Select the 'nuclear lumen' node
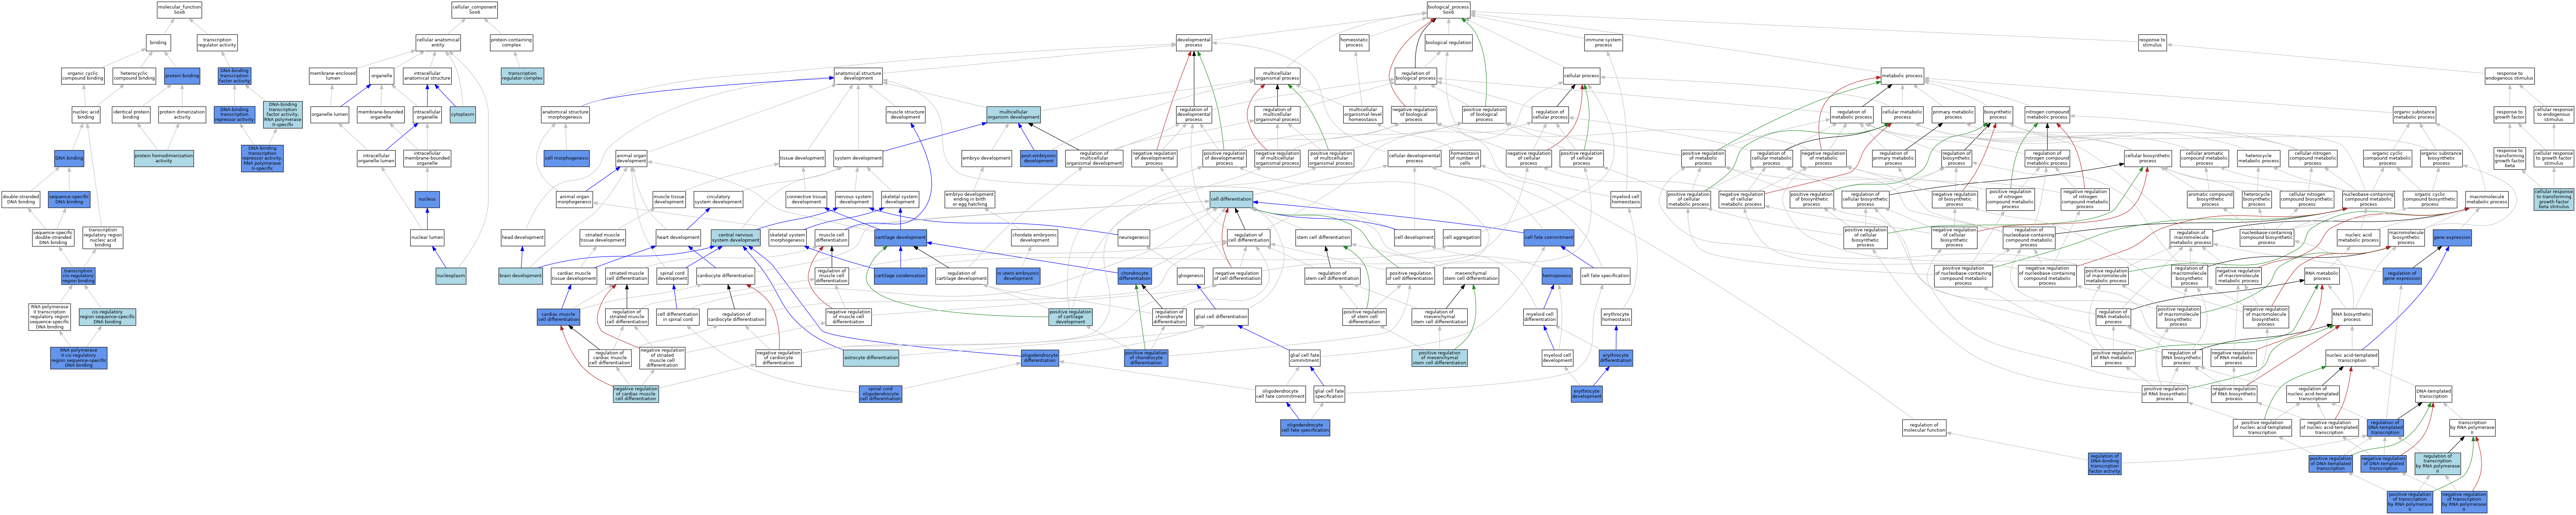This screenshot has width=2576, height=515. coord(427,237)
